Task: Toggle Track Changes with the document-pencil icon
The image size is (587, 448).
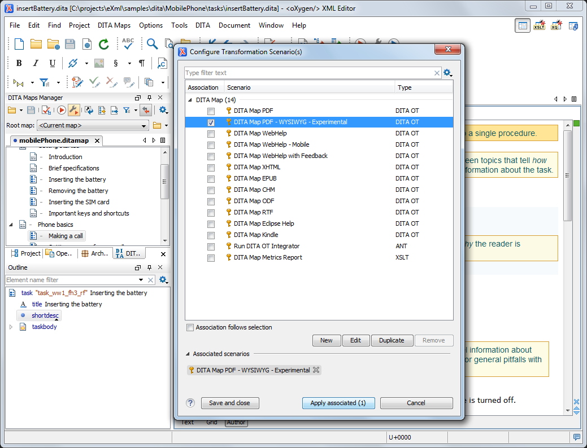Action: pos(77,82)
